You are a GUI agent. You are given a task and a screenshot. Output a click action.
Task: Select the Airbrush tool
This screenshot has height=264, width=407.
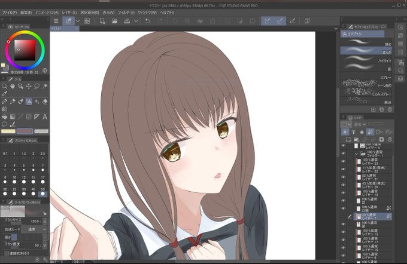[x=29, y=102]
